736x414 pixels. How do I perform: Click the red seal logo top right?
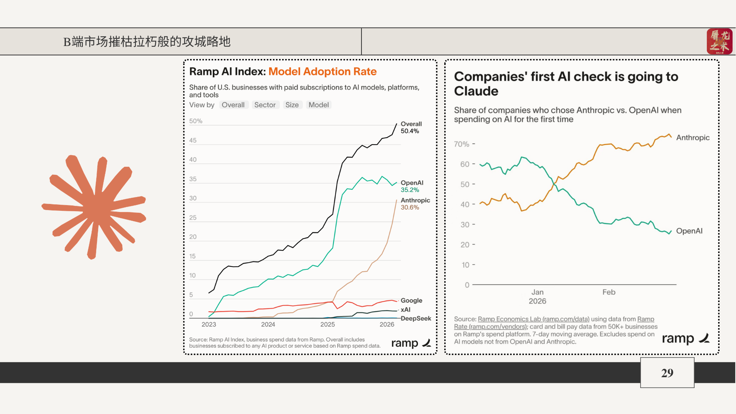[719, 41]
